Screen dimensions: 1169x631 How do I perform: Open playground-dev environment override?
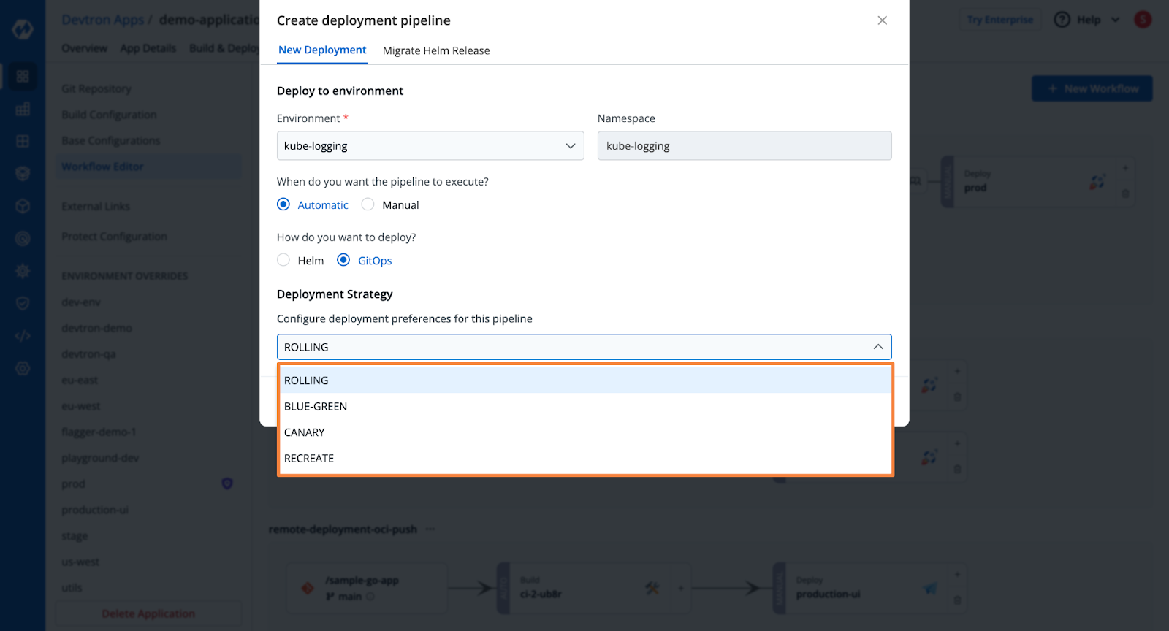pos(100,458)
